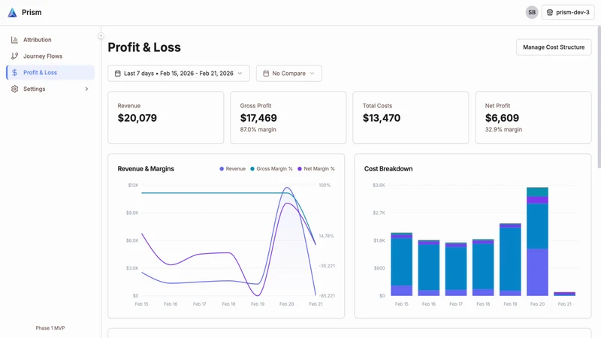The image size is (601, 338).
Task: Click the Settings gear icon
Action: coord(14,89)
